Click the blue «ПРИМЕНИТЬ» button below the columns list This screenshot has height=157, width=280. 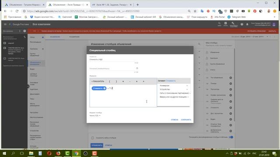pos(97,145)
